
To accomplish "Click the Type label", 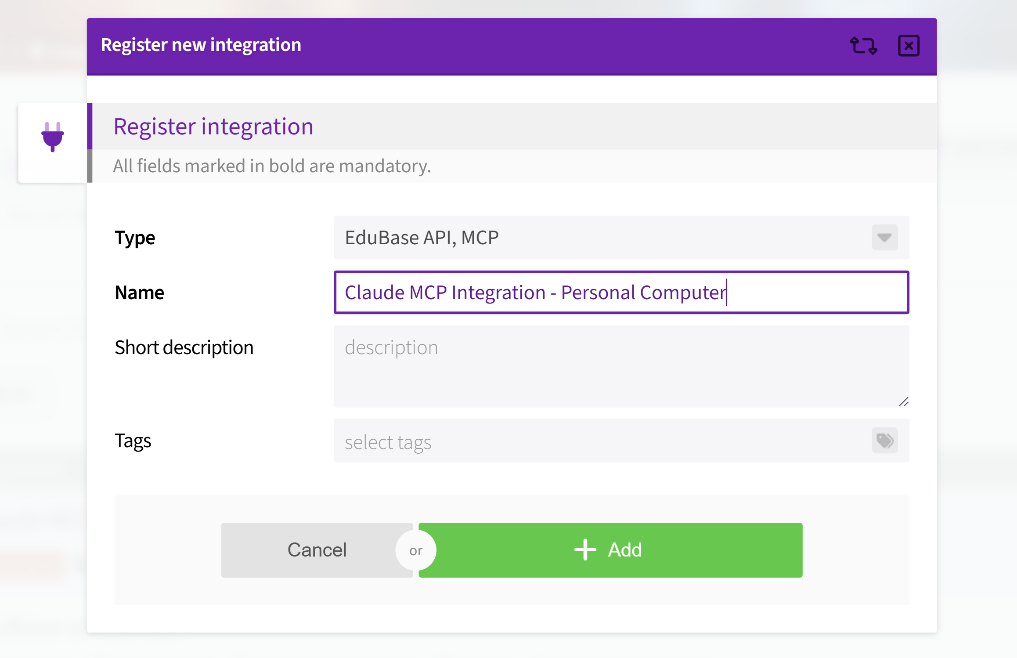I will 135,238.
